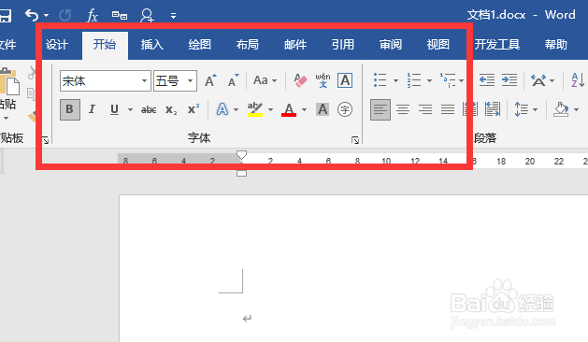
Task: Toggle Subscript x₂ formatting
Action: pos(171,109)
